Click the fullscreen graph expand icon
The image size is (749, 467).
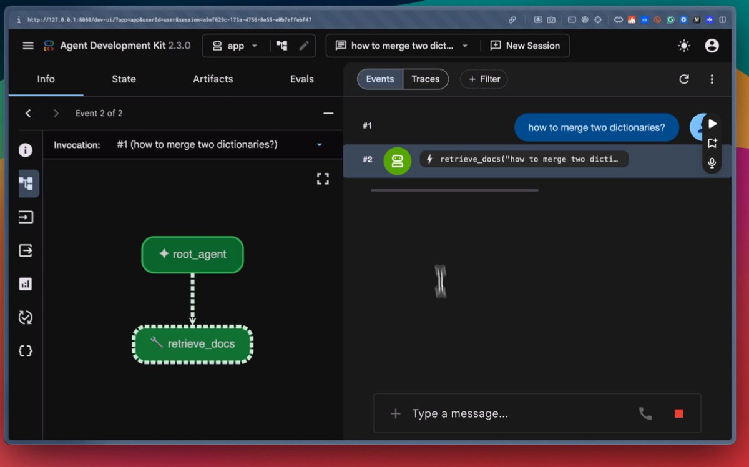click(323, 179)
